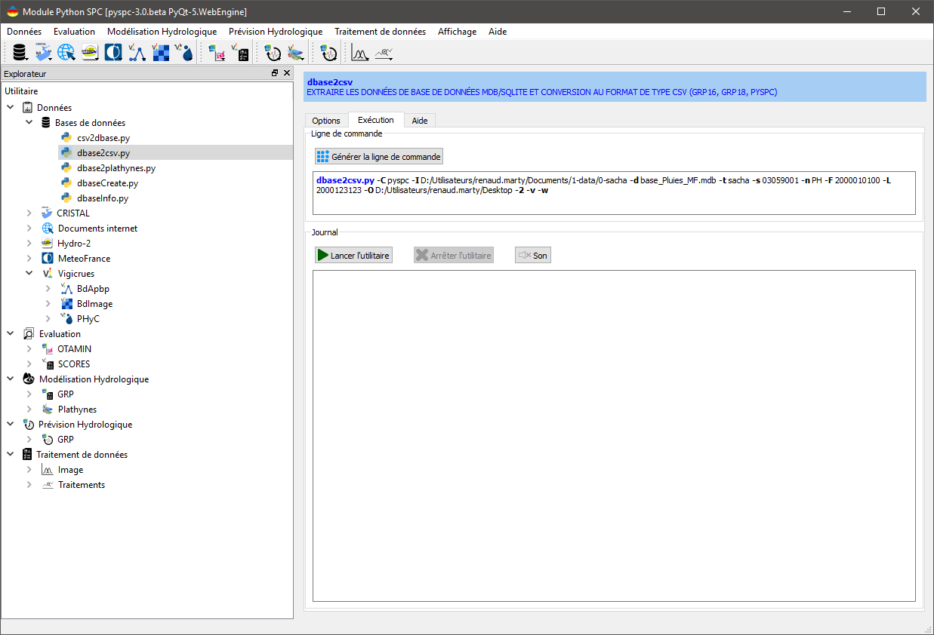Expand the PHyC tree node
The height and width of the screenshot is (635, 934).
pyautogui.click(x=48, y=319)
